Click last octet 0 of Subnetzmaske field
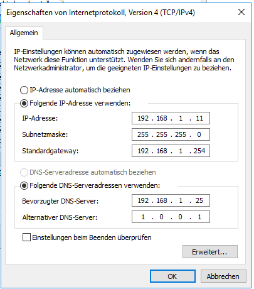This screenshot has height=289, width=254. (199, 134)
